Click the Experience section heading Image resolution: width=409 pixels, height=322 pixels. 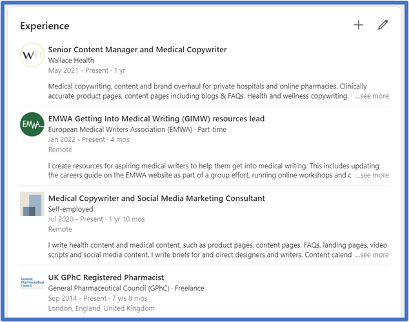click(45, 26)
